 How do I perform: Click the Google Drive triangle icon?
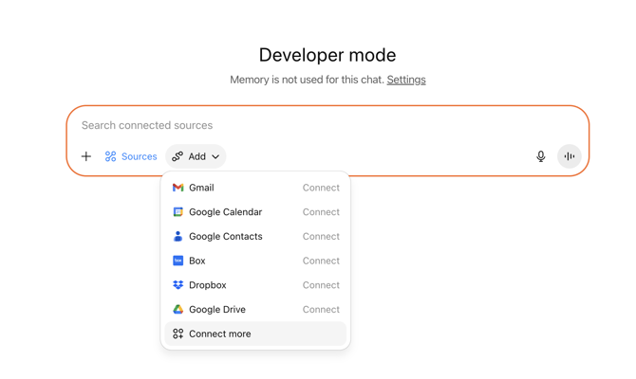click(178, 310)
